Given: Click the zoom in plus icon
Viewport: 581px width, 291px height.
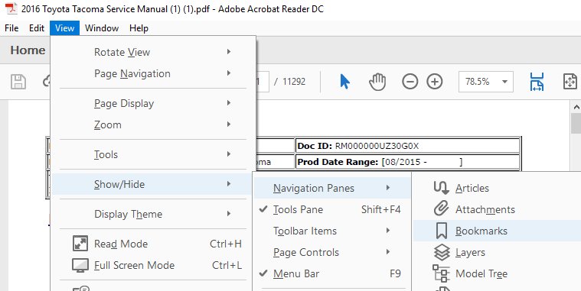Looking at the screenshot, I should [435, 82].
